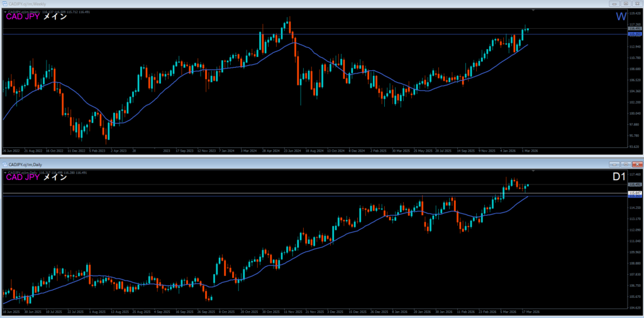Select the white D1 timeframe label
The height and width of the screenshot is (318, 644).
pyautogui.click(x=618, y=178)
